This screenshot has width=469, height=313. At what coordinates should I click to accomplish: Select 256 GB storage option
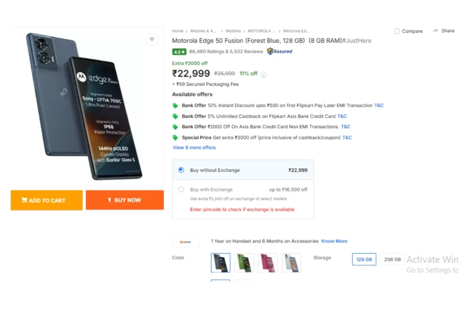(393, 259)
